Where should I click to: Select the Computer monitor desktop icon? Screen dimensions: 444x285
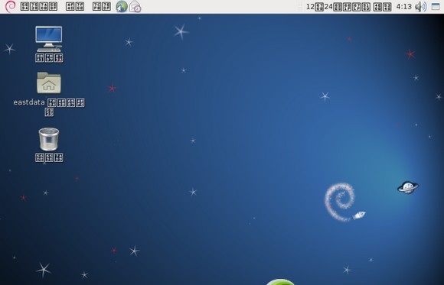tap(49, 39)
